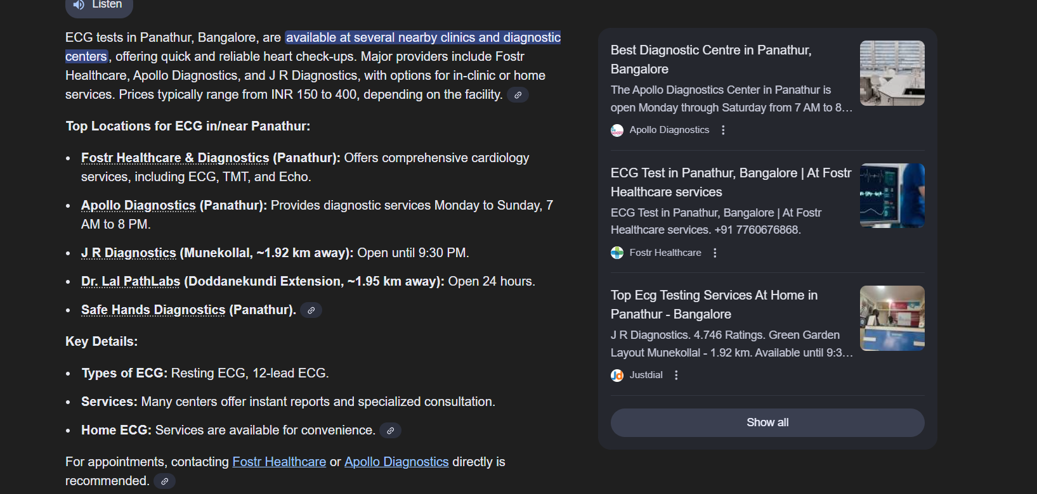Image resolution: width=1037 pixels, height=494 pixels.
Task: Open 'Best Diagnostic Centre in Panathur, Bangalore' result
Action: [x=711, y=60]
